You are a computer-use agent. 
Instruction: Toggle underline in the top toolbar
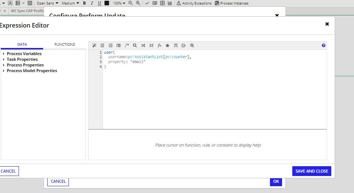point(99,3)
